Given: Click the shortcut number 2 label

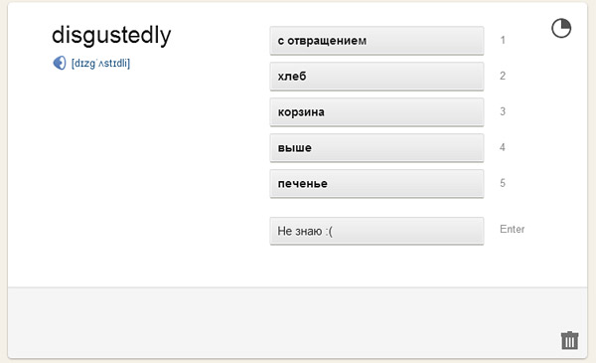Looking at the screenshot, I should click(503, 76).
